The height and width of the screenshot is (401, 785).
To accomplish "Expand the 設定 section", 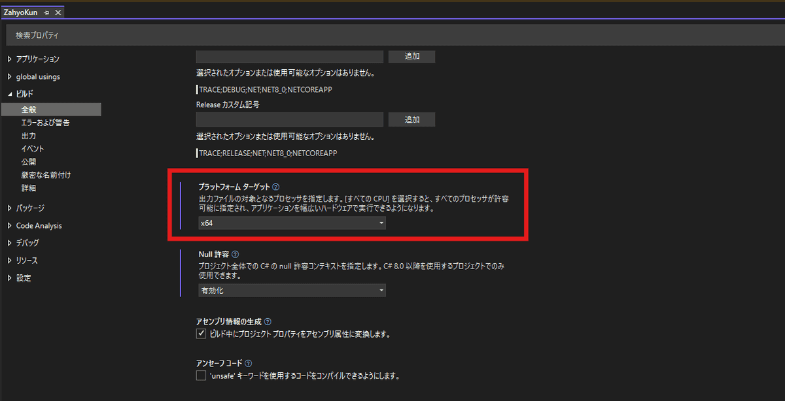I will click(9, 278).
